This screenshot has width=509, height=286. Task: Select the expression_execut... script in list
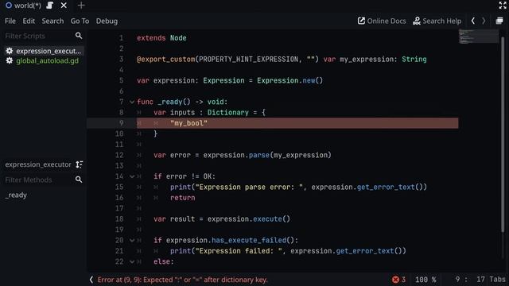(44, 51)
